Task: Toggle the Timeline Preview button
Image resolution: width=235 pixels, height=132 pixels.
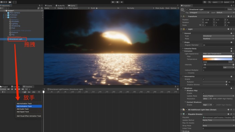Action: 3,89
